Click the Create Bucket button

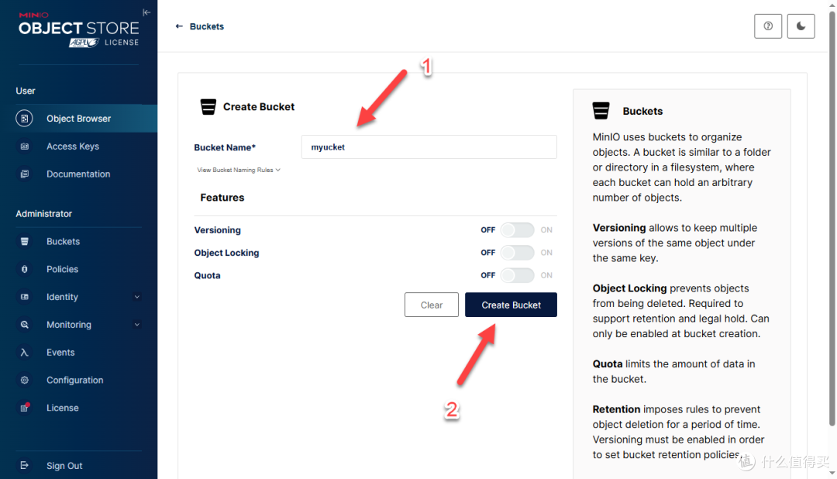click(511, 305)
